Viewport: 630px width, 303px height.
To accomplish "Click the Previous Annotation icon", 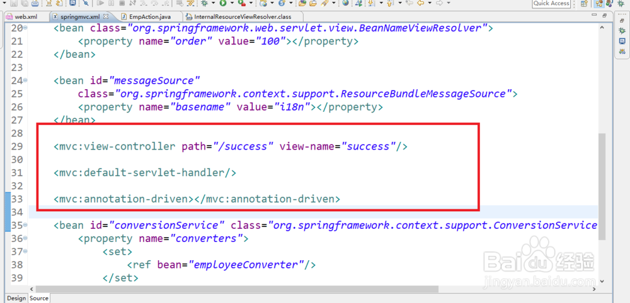I will tap(390, 3).
